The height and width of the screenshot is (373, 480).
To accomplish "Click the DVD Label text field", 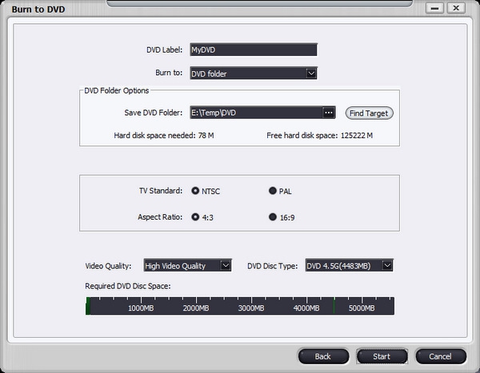I will 254,50.
